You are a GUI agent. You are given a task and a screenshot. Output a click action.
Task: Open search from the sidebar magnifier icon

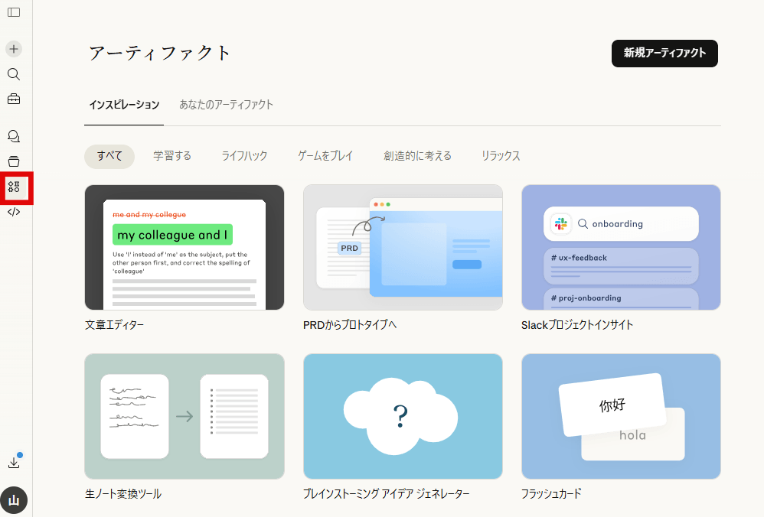tap(12, 74)
